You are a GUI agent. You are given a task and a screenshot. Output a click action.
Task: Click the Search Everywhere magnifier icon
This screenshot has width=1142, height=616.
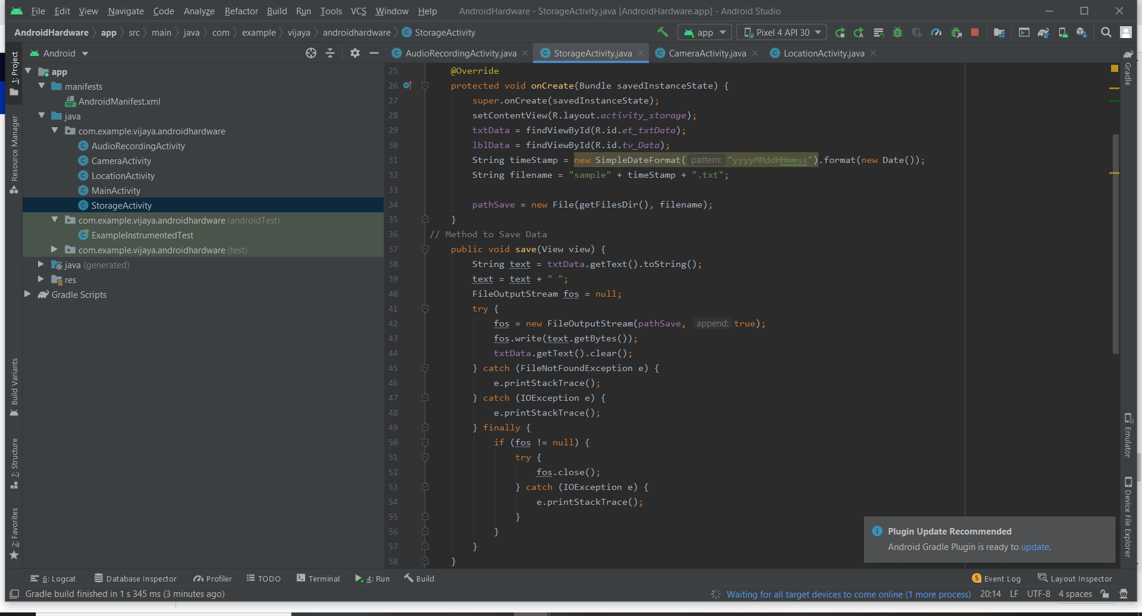click(x=1106, y=32)
